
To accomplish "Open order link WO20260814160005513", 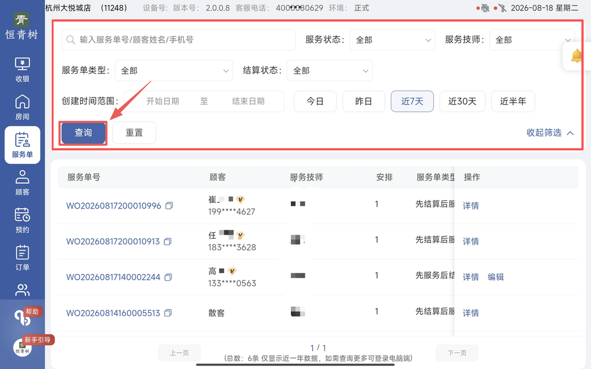I will 113,313.
